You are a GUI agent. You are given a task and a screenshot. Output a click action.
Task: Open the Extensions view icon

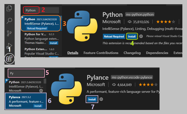point(9,59)
